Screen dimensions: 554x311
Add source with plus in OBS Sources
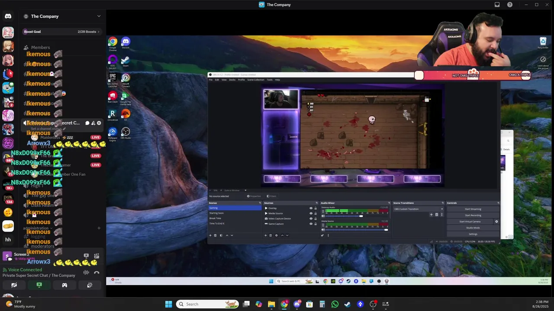265,235
